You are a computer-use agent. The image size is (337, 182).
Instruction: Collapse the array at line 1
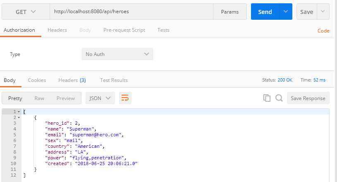pos(19,112)
